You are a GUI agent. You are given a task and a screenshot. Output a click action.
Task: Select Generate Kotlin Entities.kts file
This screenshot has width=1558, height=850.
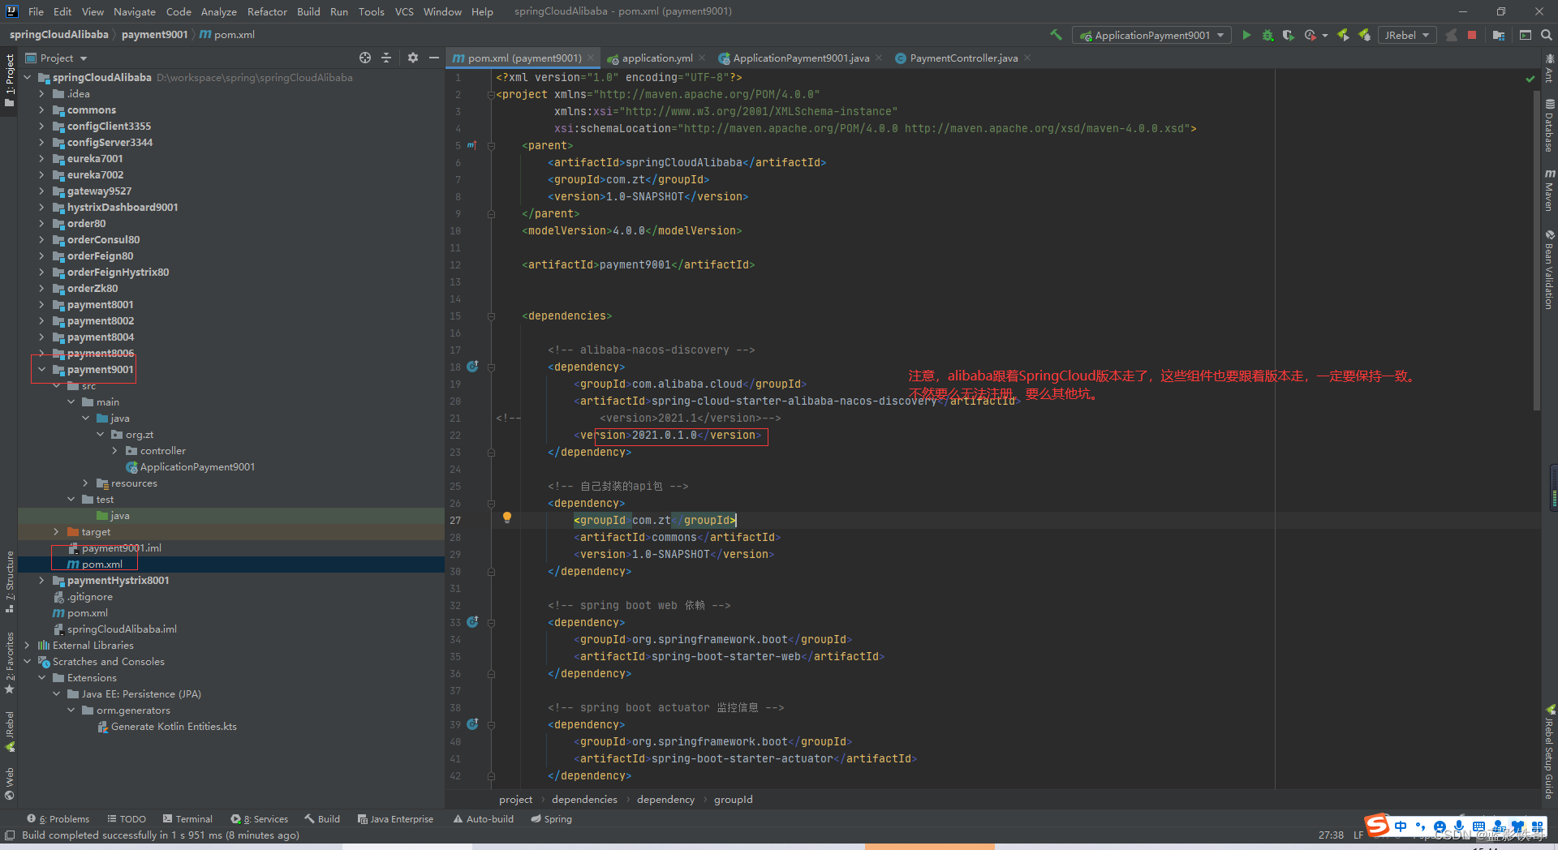tap(174, 727)
